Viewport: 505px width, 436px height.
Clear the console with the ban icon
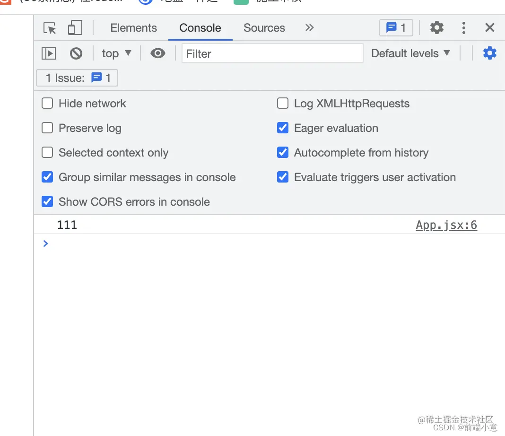pyautogui.click(x=76, y=53)
